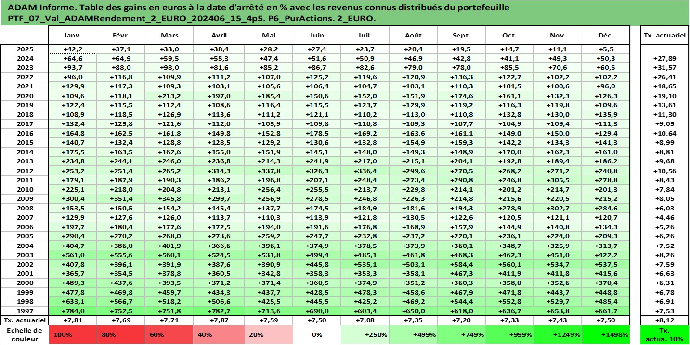Image resolution: width=690 pixels, height=345 pixels.
Task: Select the 2003 row label
Action: click(x=25, y=255)
